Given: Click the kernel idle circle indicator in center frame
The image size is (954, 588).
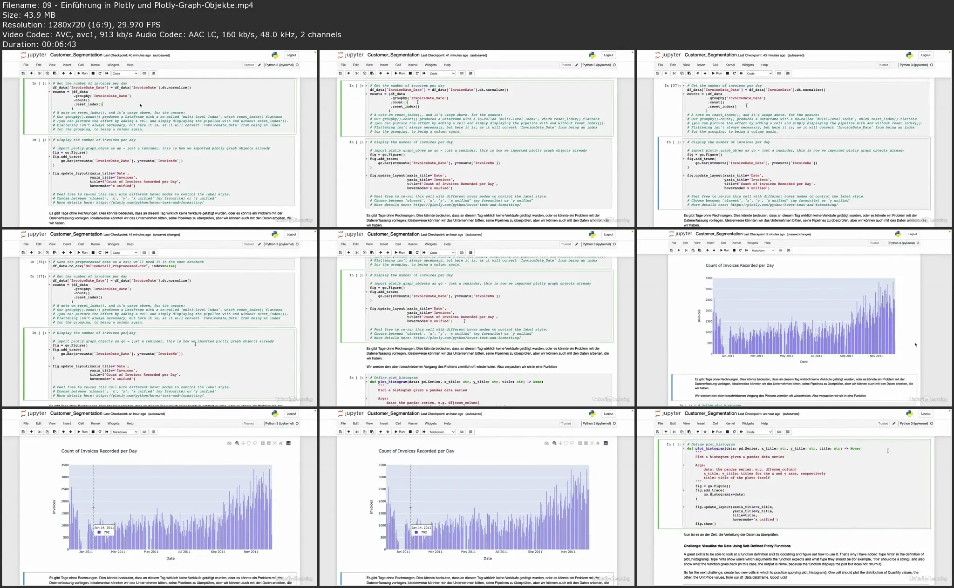Looking at the screenshot, I should click(x=614, y=244).
